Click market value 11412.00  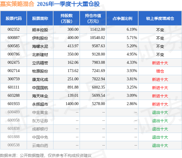pyautogui.click(x=98, y=30)
